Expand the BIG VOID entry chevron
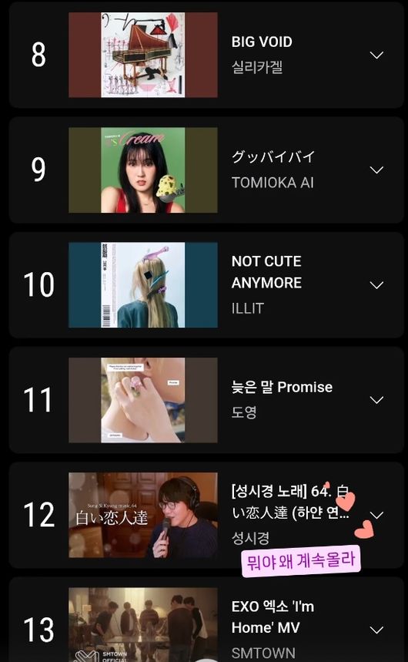Viewport: 408px width, 662px height. tap(376, 55)
